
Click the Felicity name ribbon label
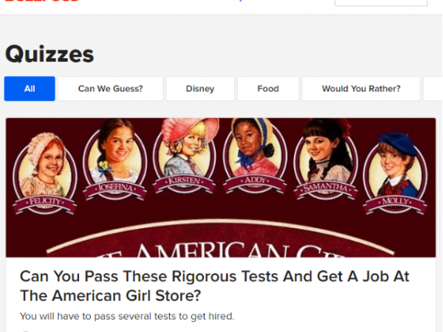click(x=44, y=202)
